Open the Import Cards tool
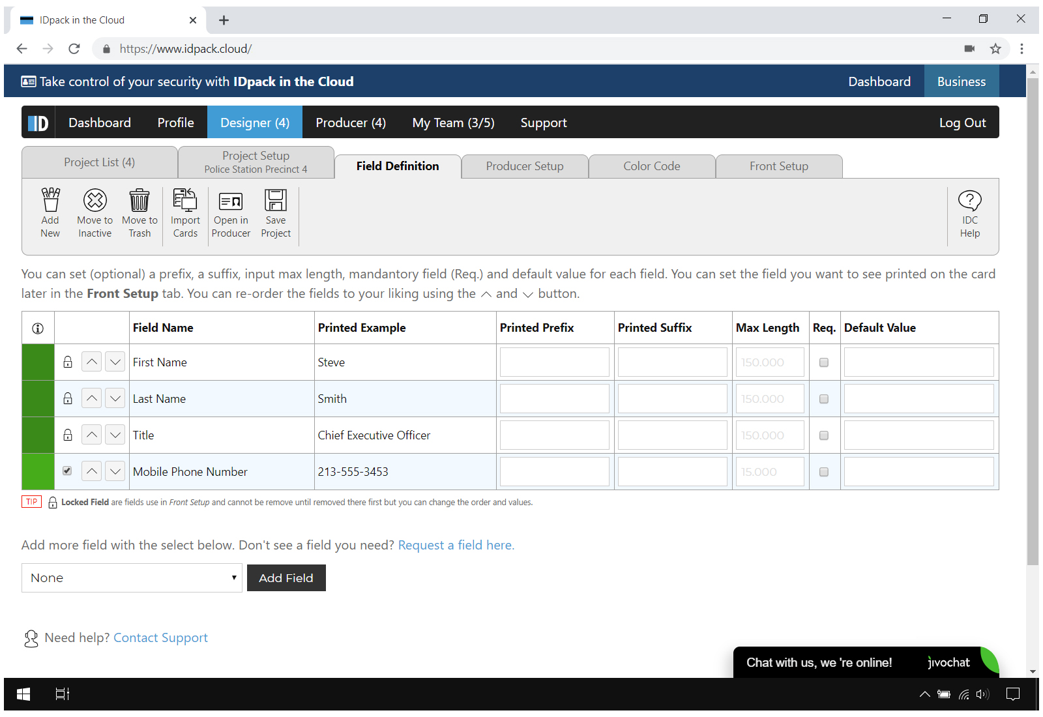 (185, 212)
